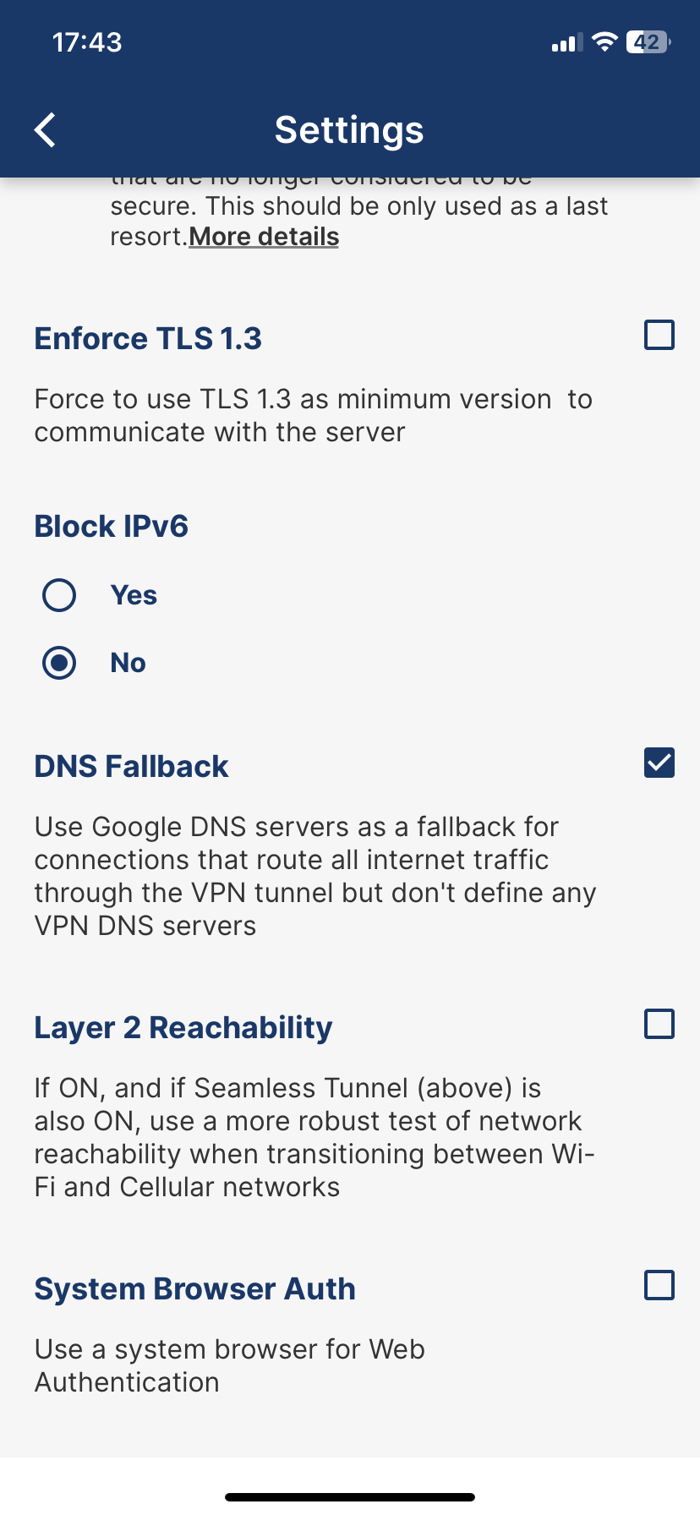Tap the cellular signal bars
This screenshot has width=700, height=1515.
566,43
